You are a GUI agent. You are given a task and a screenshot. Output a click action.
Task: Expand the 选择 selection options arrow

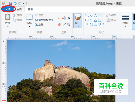(x=30, y=27)
